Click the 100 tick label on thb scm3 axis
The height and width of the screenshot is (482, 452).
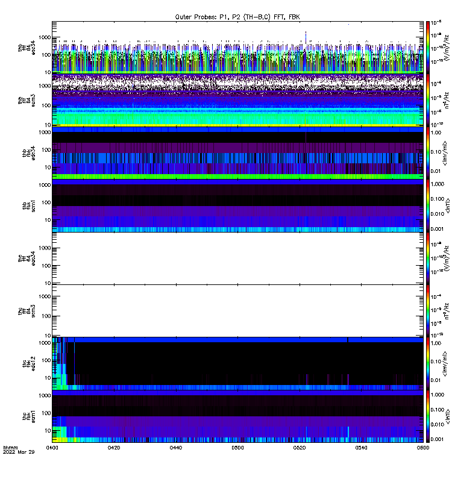coord(46,105)
